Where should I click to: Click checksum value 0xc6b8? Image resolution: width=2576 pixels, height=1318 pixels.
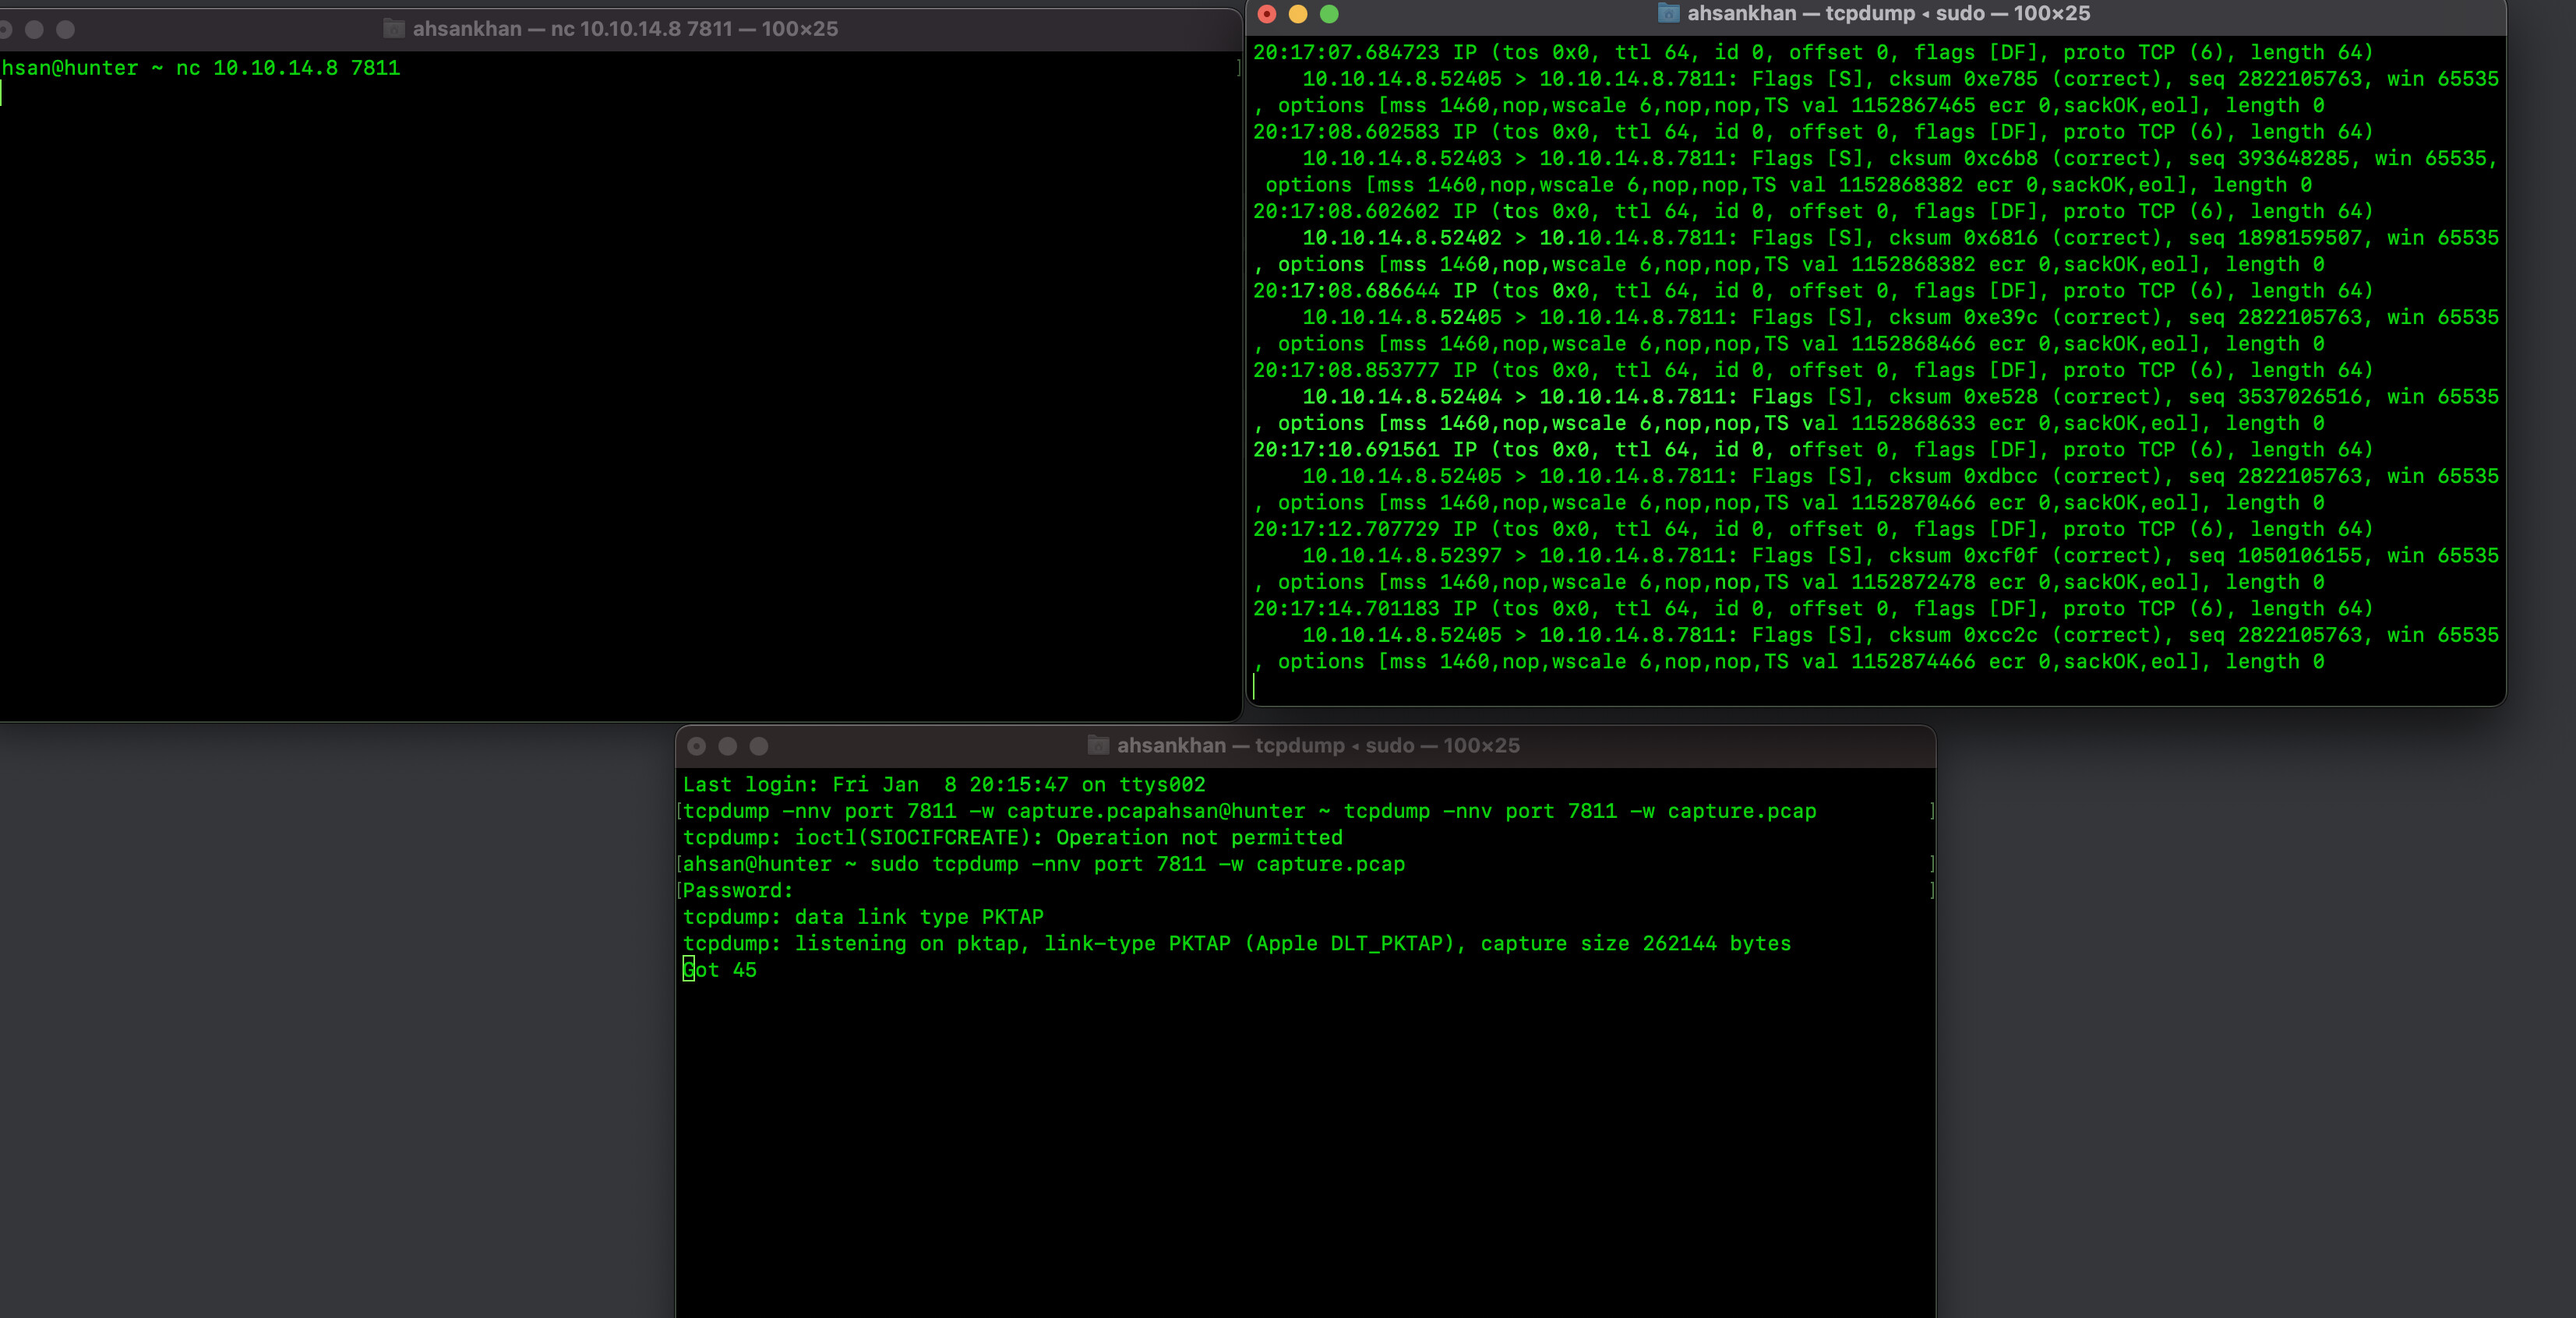pos(2000,158)
